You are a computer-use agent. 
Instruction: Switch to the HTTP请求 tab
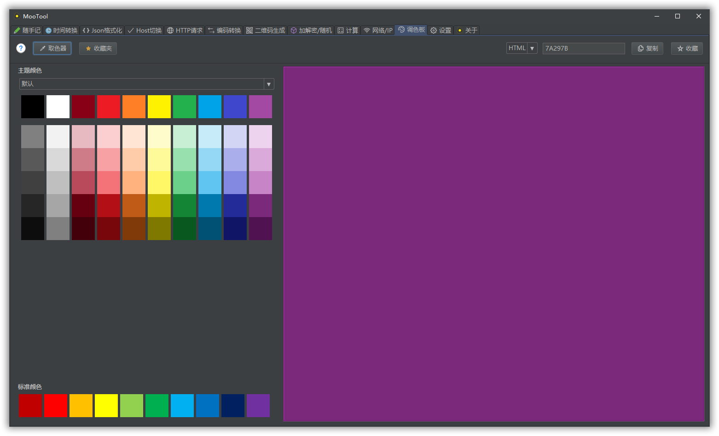(x=185, y=30)
